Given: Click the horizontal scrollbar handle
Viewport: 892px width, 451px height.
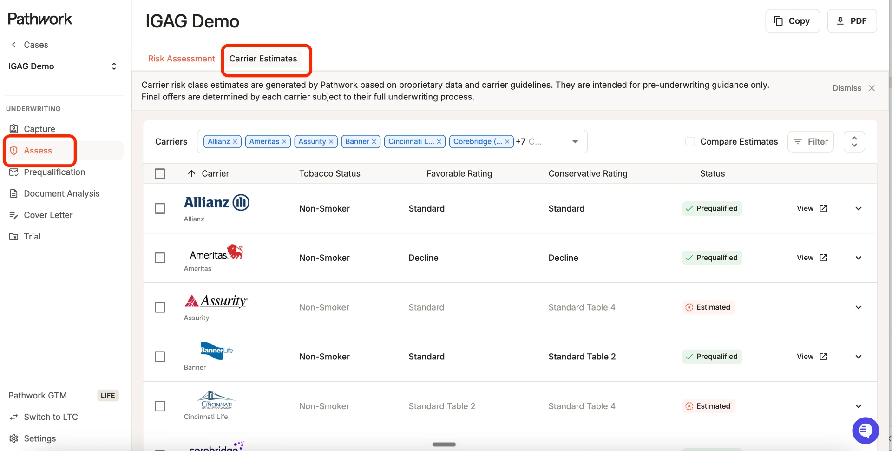Looking at the screenshot, I should tap(444, 444).
